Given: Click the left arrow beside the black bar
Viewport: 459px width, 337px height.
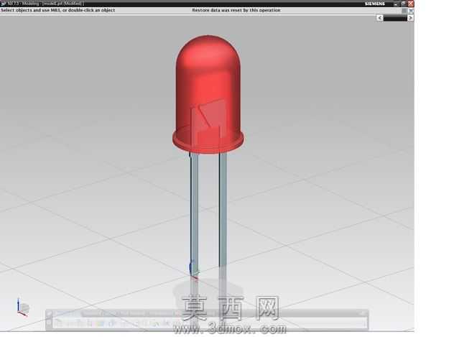Looking at the screenshot, I should click(379, 18).
